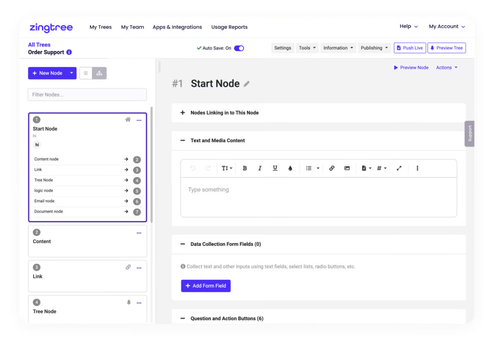The height and width of the screenshot is (346, 494).
Task: Toggle underline formatting
Action: 275,168
